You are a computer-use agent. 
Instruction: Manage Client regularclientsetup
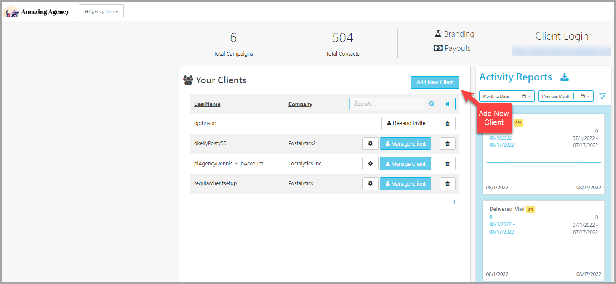(405, 183)
